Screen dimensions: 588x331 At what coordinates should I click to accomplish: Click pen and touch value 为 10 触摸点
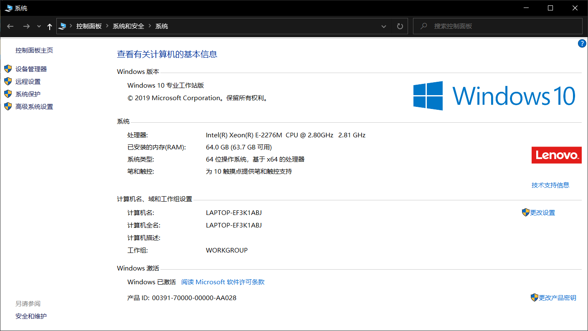coord(249,172)
